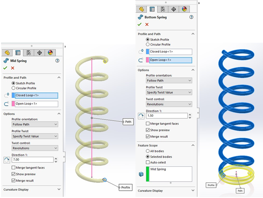Toggle Auto-select checkbox under Feature Scope
The image size is (263, 198).
click(x=148, y=162)
